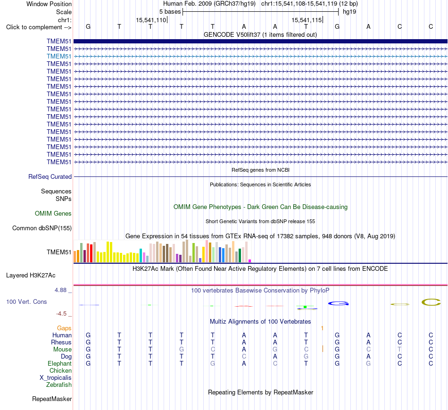Click the Chicken species label
This screenshot has width=448, height=410.
pos(60,370)
